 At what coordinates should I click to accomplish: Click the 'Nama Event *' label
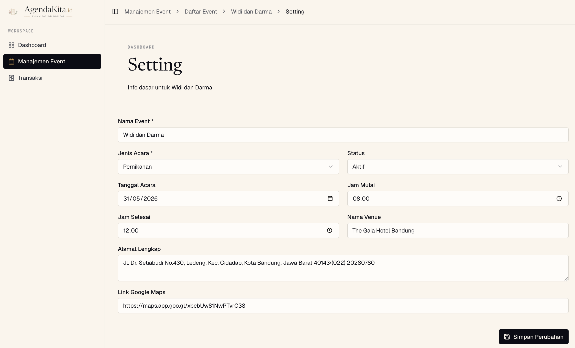pos(136,121)
